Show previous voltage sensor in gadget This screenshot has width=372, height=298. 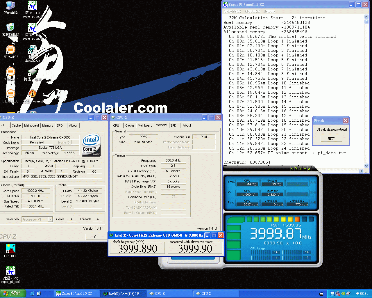coord(311,193)
